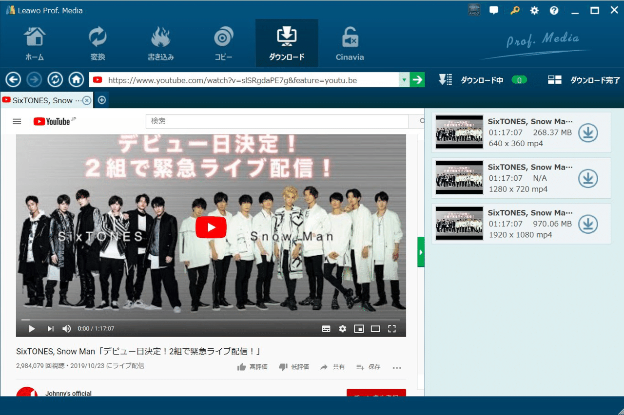Open the YouTube hamburger guide menu
The width and height of the screenshot is (624, 415).
[17, 121]
